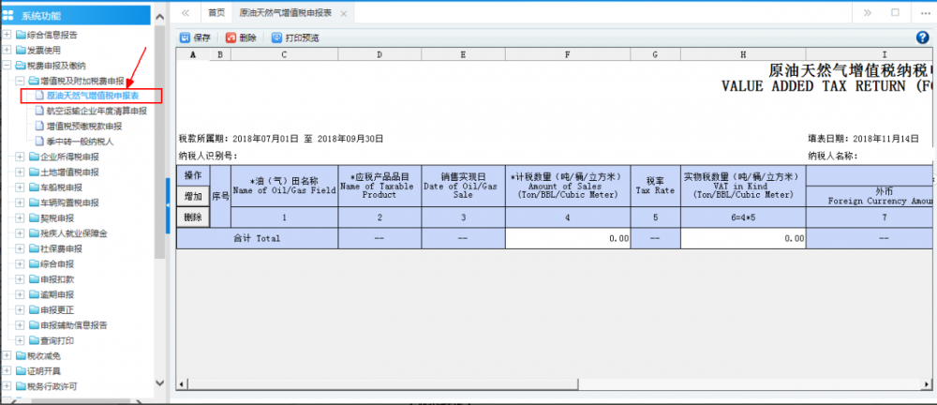Click the Amount of Sales total cell

pos(568,238)
